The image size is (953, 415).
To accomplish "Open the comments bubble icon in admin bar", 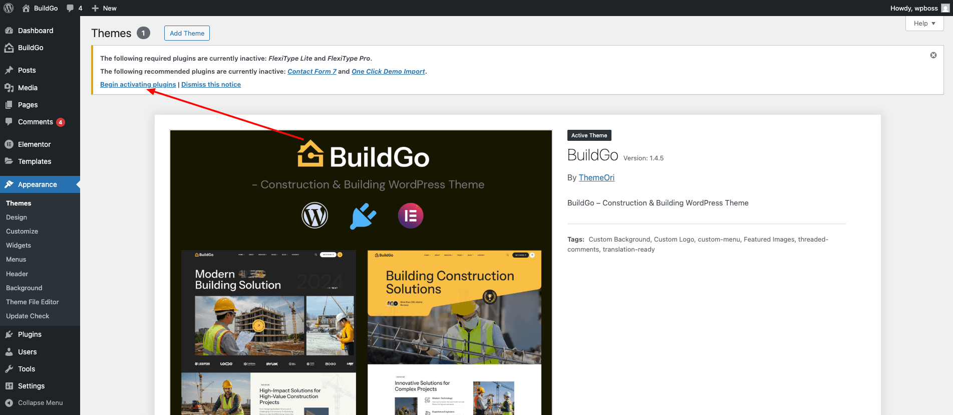I will point(70,8).
